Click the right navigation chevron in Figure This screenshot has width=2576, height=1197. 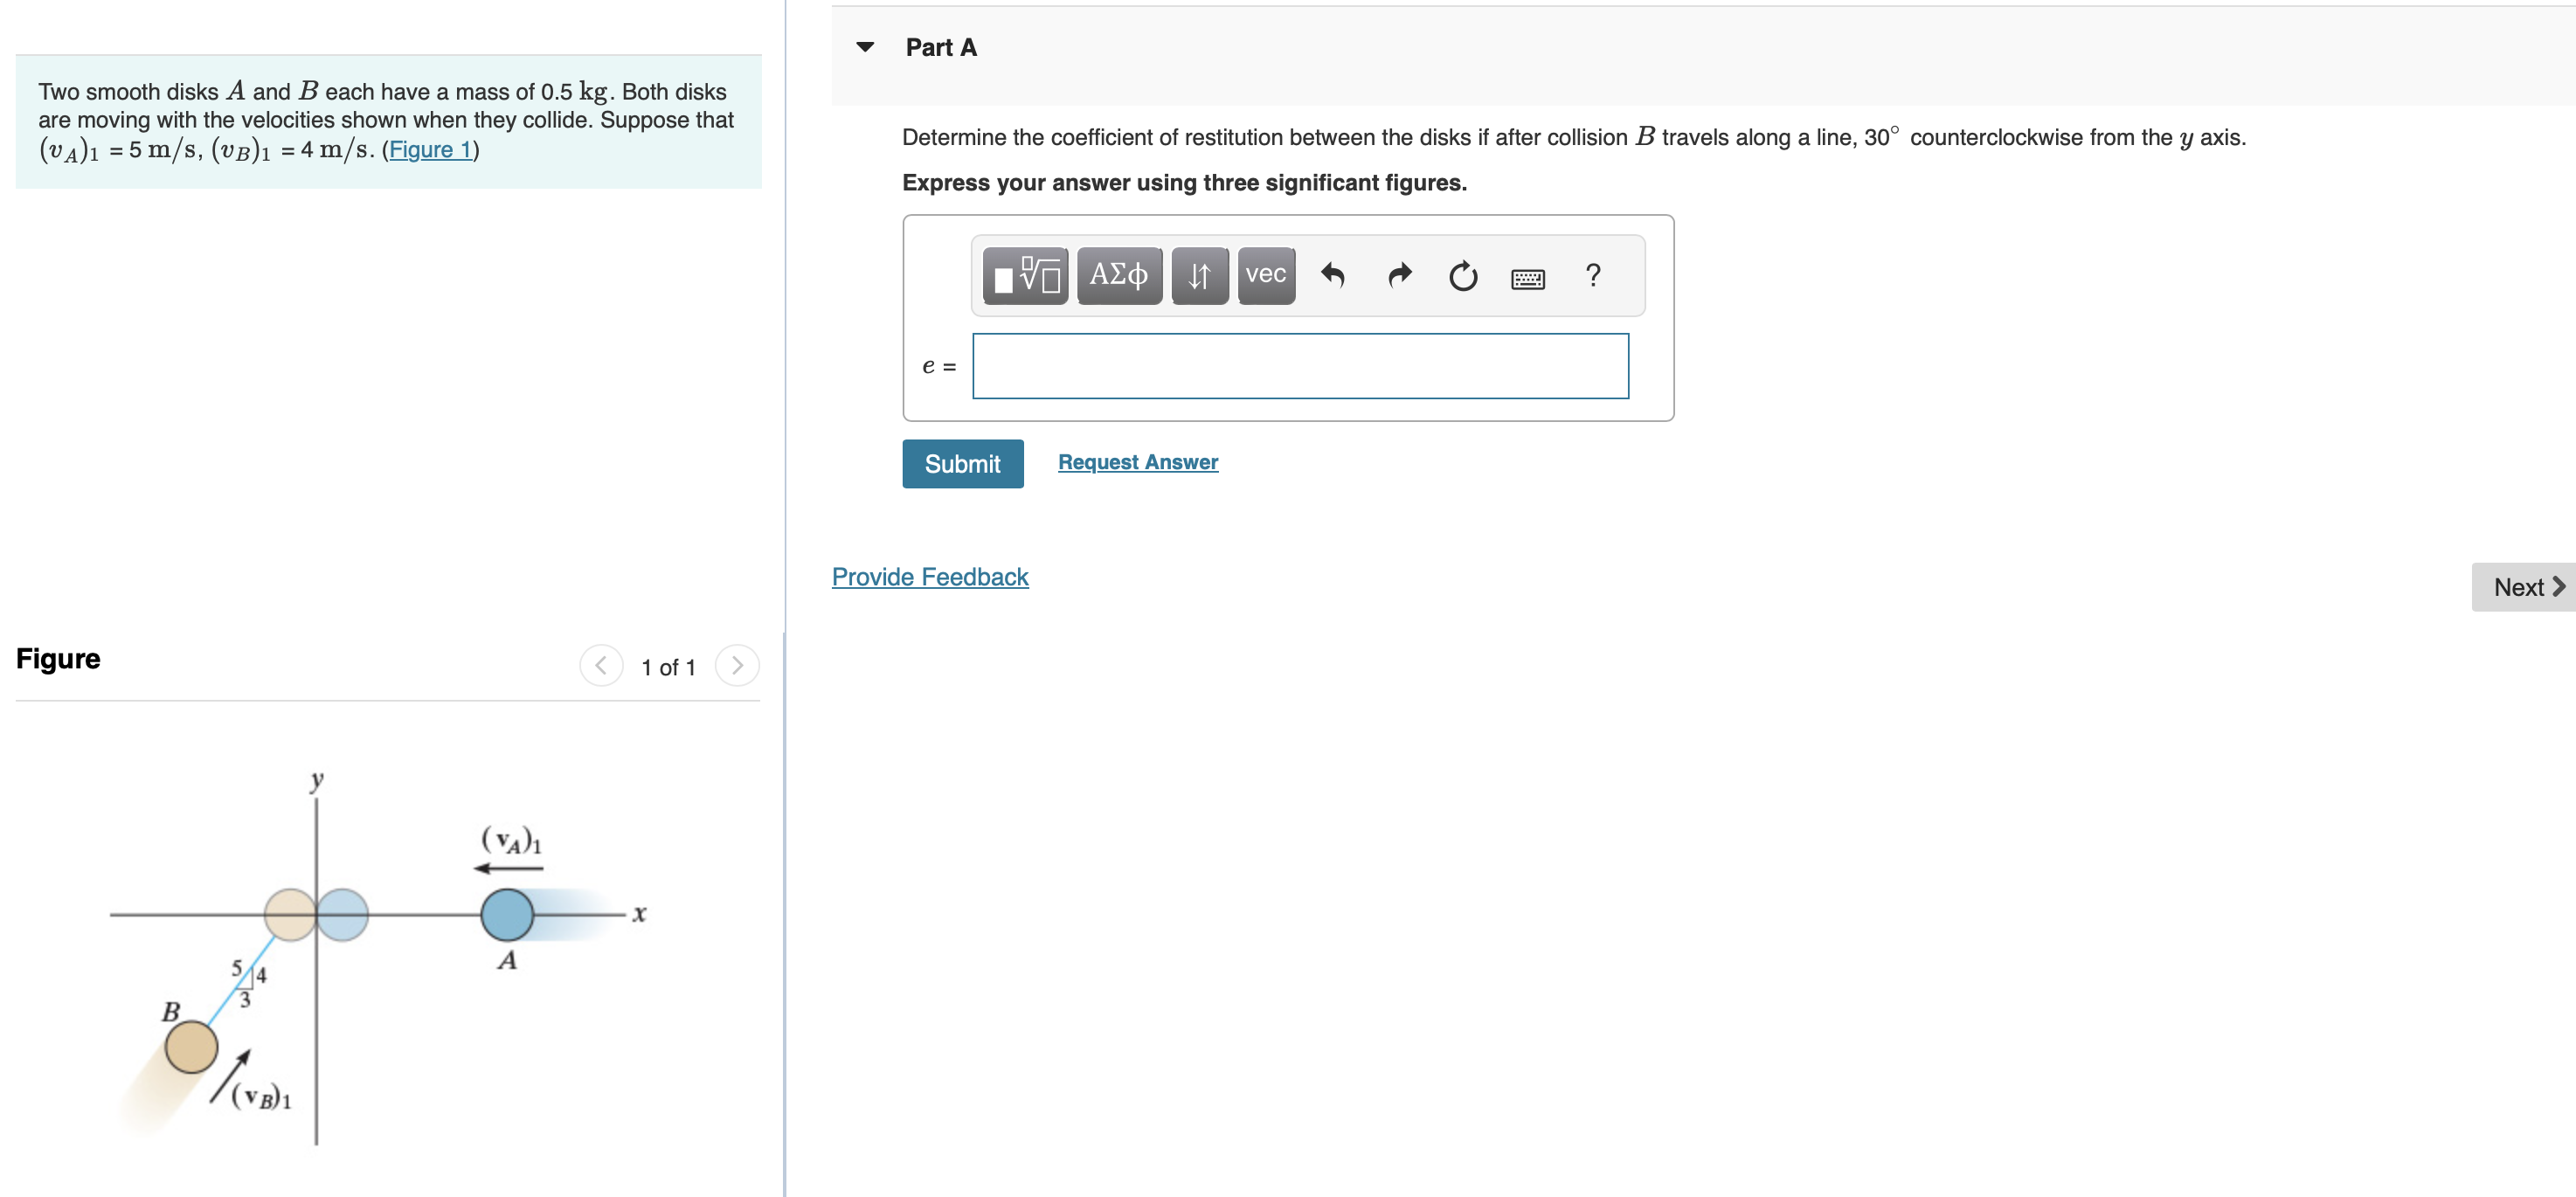pos(737,667)
